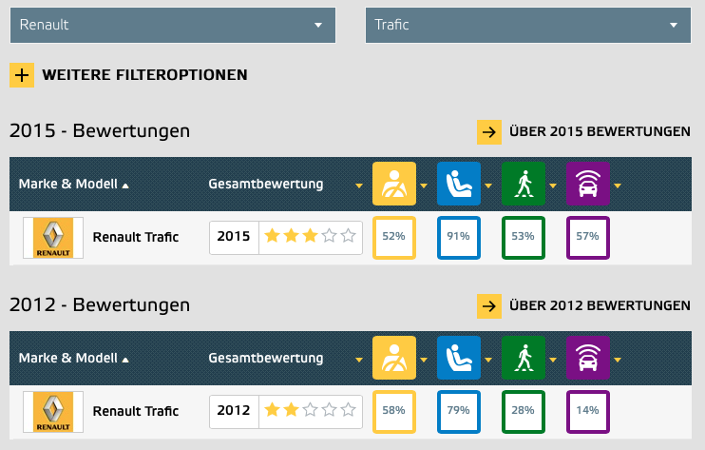The image size is (705, 450).
Task: Click adult occupant icon in 2012 table header
Action: coord(394,358)
